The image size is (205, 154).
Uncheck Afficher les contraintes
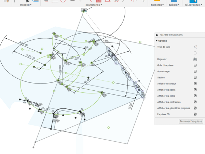[195, 102]
